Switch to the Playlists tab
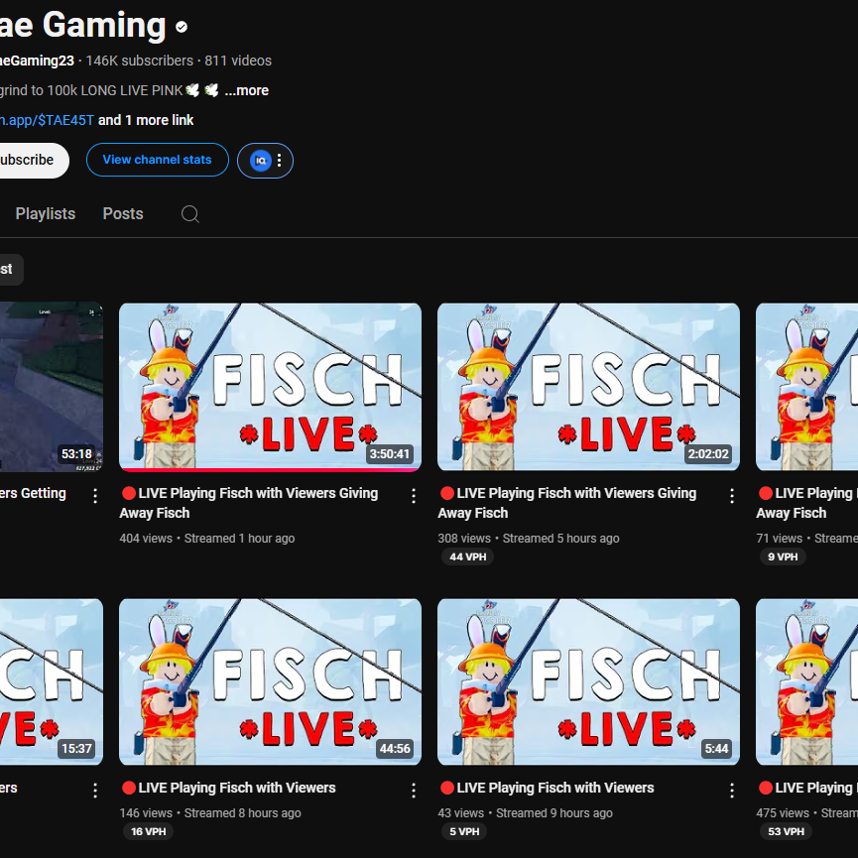 46,213
